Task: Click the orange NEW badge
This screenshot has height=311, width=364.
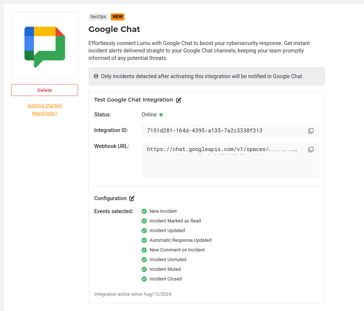Action: pyautogui.click(x=117, y=17)
